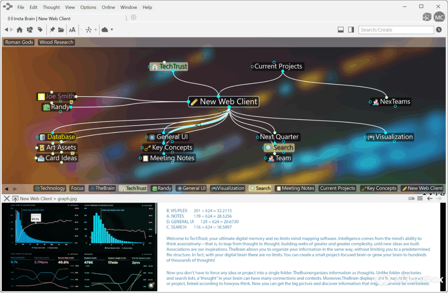Click the Meeting Notes item in history bar
This screenshot has width=448, height=293.
coord(295,188)
